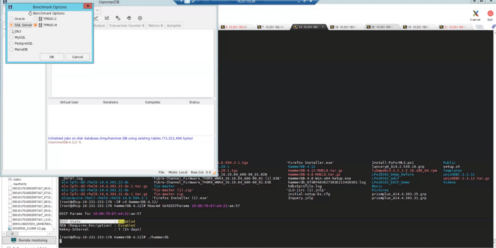
Task: Click the Mode: Local status bar entry
Action: (178, 173)
